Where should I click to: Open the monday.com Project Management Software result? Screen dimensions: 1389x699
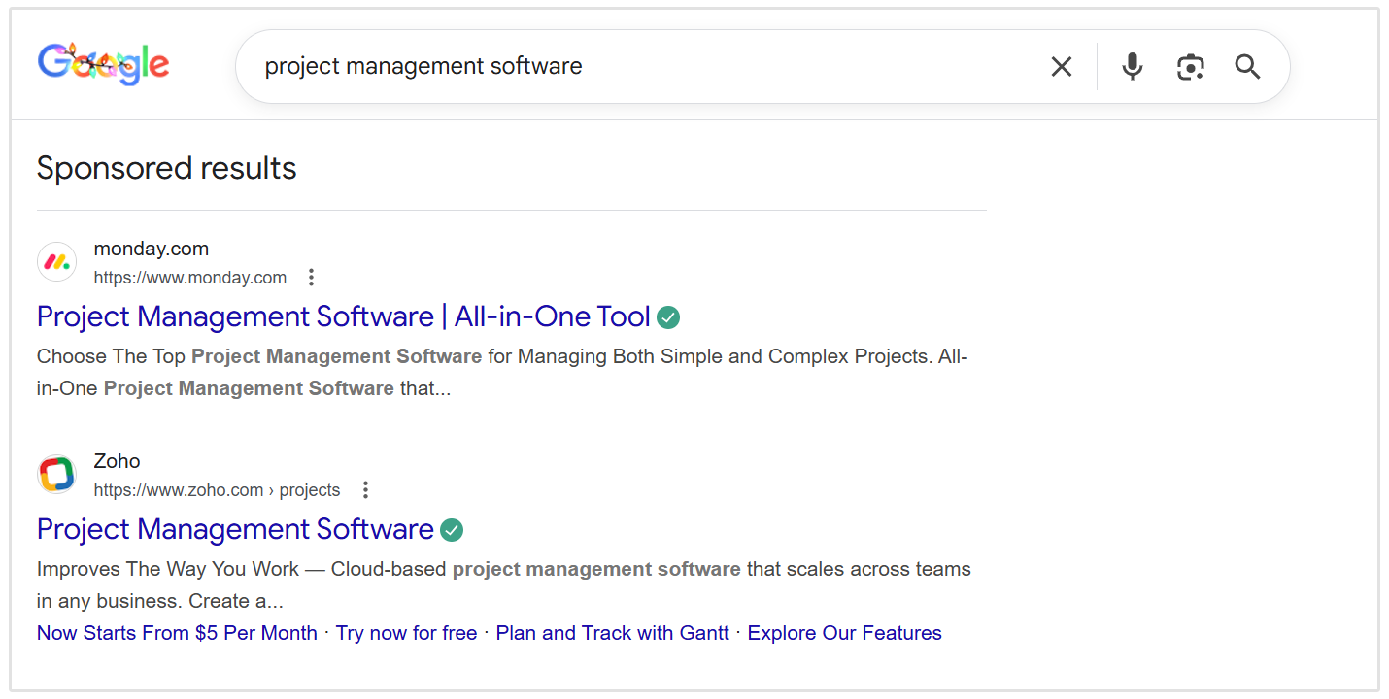point(342,316)
